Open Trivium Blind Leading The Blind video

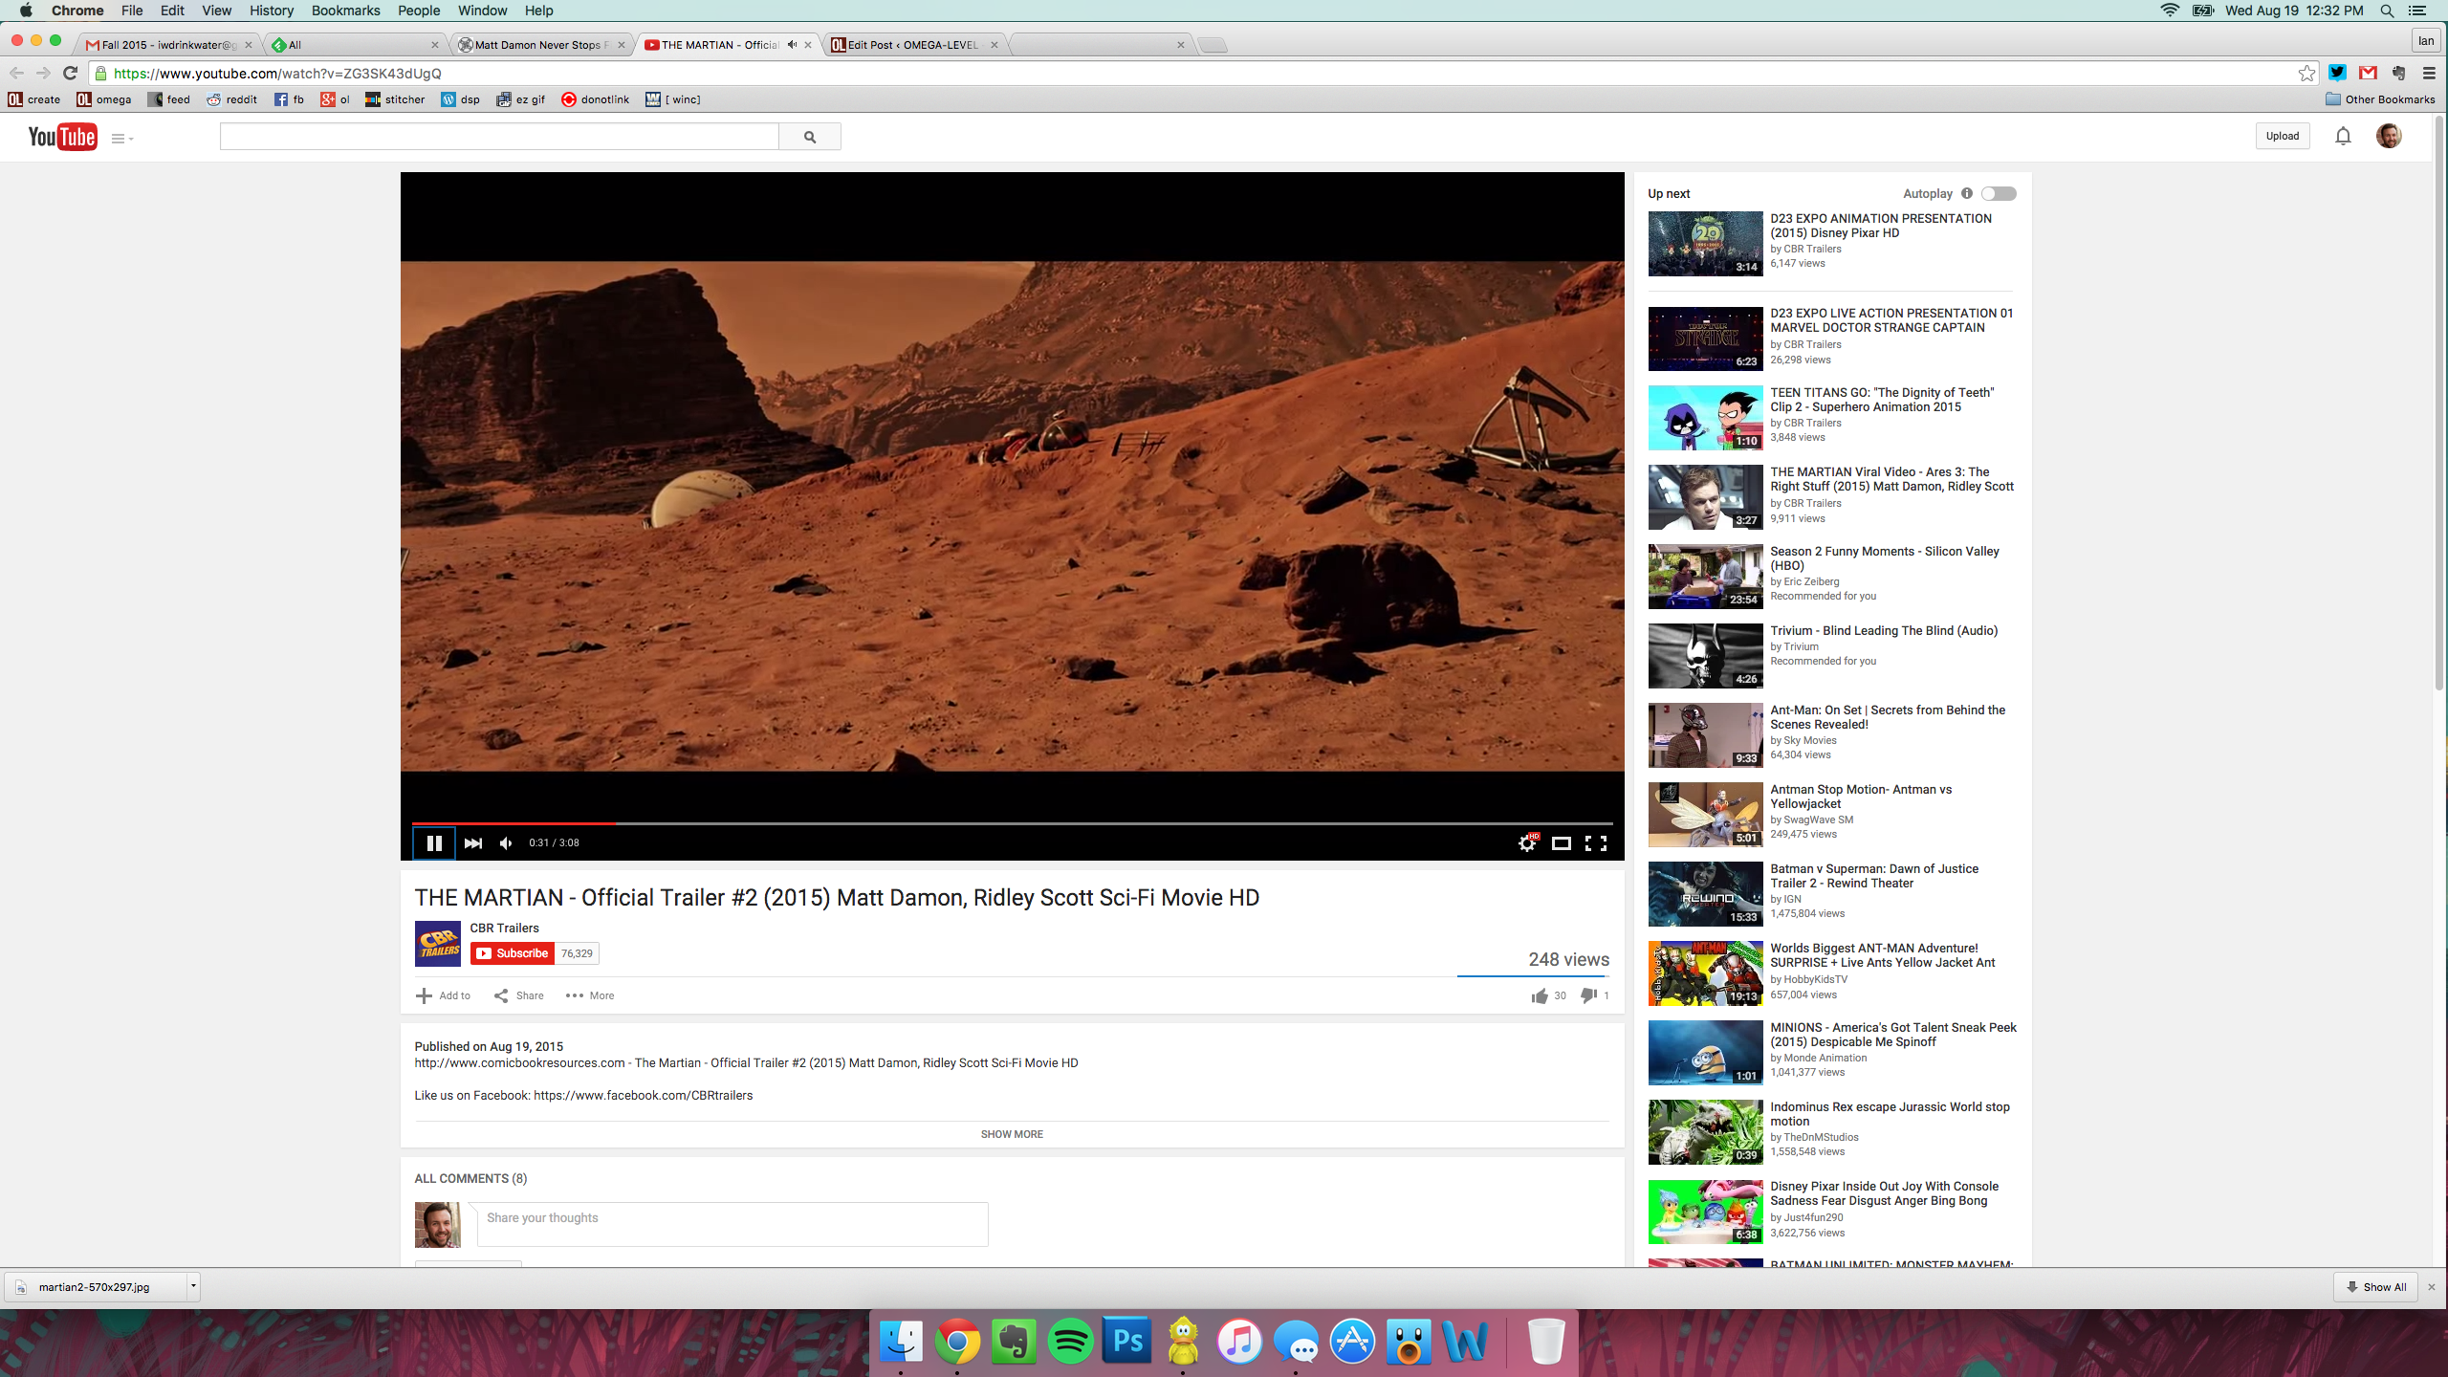pyautogui.click(x=1884, y=631)
